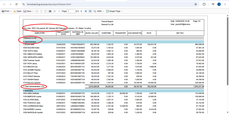Bookmark this page with star icon
This screenshot has width=230, height=122.
195,4
